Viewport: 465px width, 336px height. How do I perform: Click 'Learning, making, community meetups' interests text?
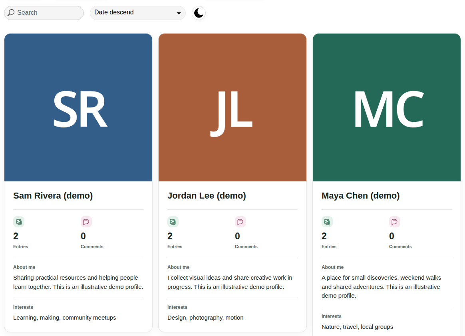[65, 318]
